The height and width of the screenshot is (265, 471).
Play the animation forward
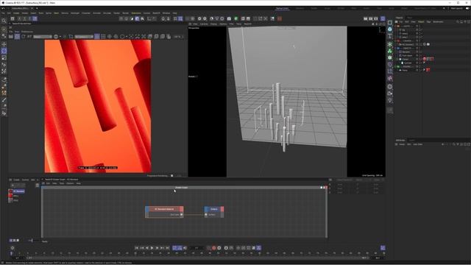tap(152, 248)
